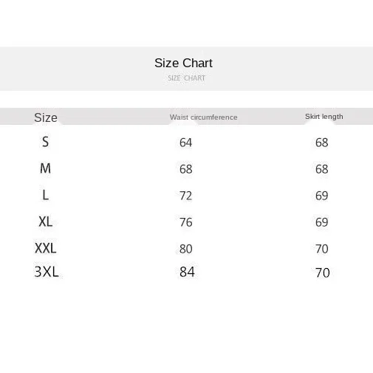Image resolution: width=373 pixels, height=373 pixels.
Task: Click the M size row label
Action: (x=45, y=168)
